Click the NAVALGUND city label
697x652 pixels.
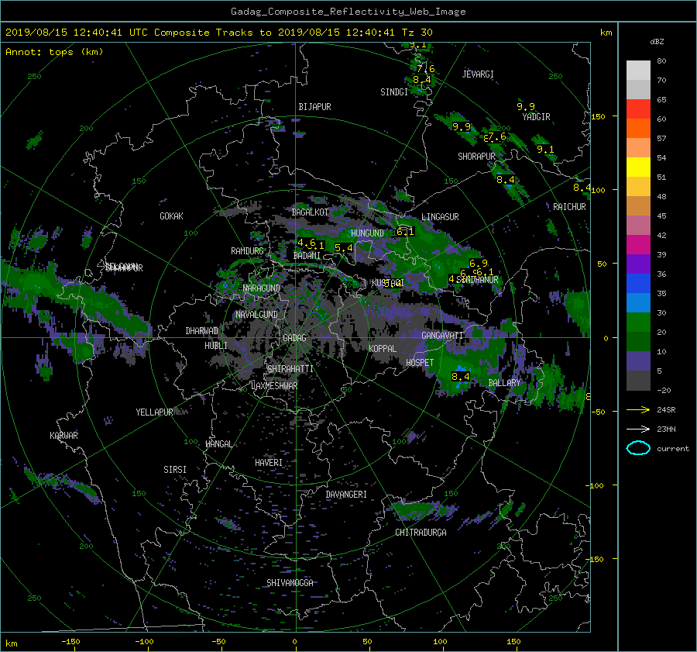coord(256,315)
